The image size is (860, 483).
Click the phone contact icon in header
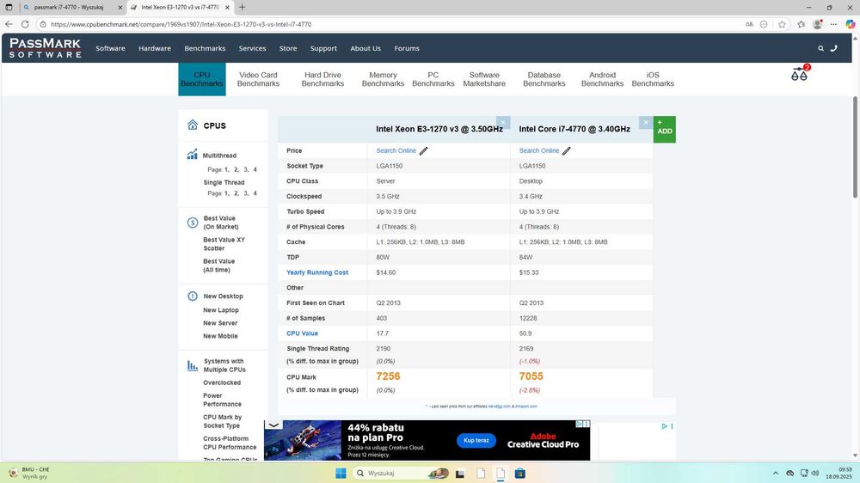(833, 48)
